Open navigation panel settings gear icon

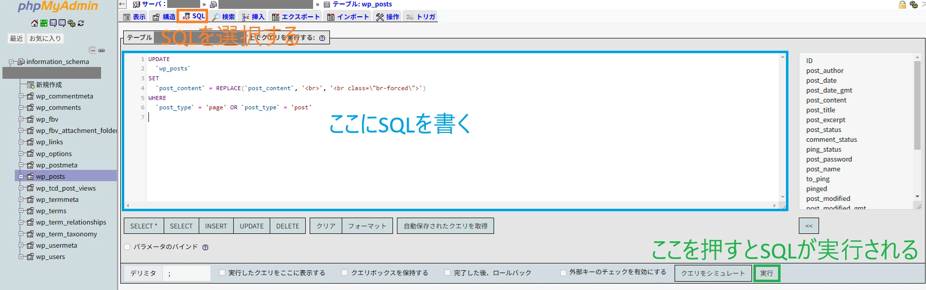(71, 23)
